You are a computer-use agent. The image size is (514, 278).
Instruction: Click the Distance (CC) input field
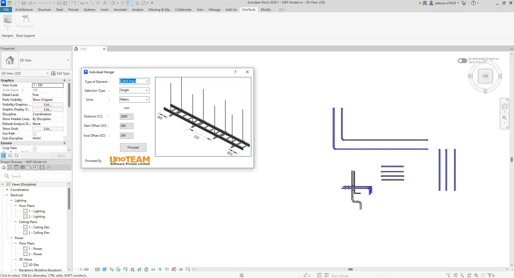(x=126, y=117)
